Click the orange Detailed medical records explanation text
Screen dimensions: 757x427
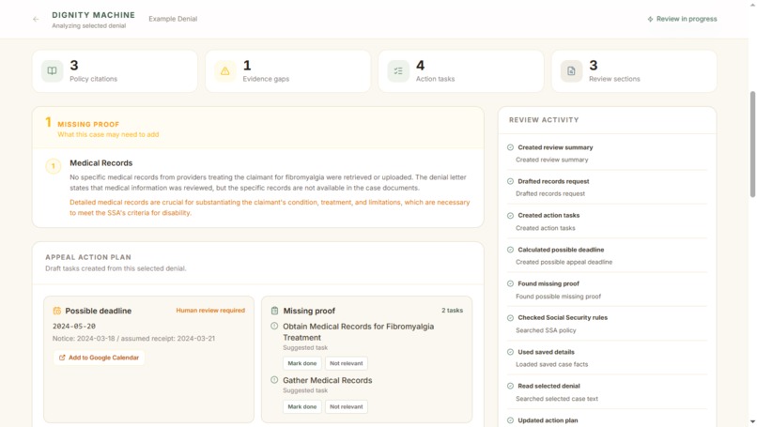coord(270,207)
